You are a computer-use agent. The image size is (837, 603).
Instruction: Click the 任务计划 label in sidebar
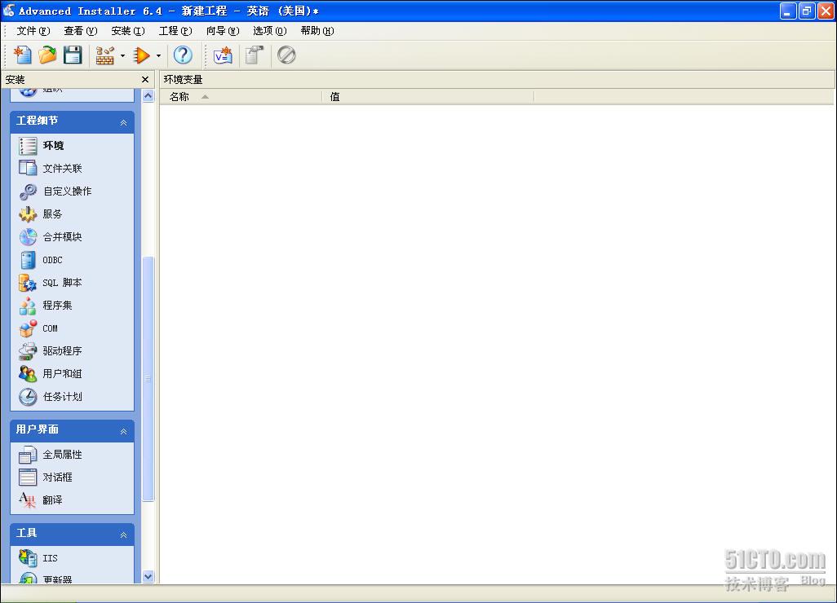coord(63,397)
